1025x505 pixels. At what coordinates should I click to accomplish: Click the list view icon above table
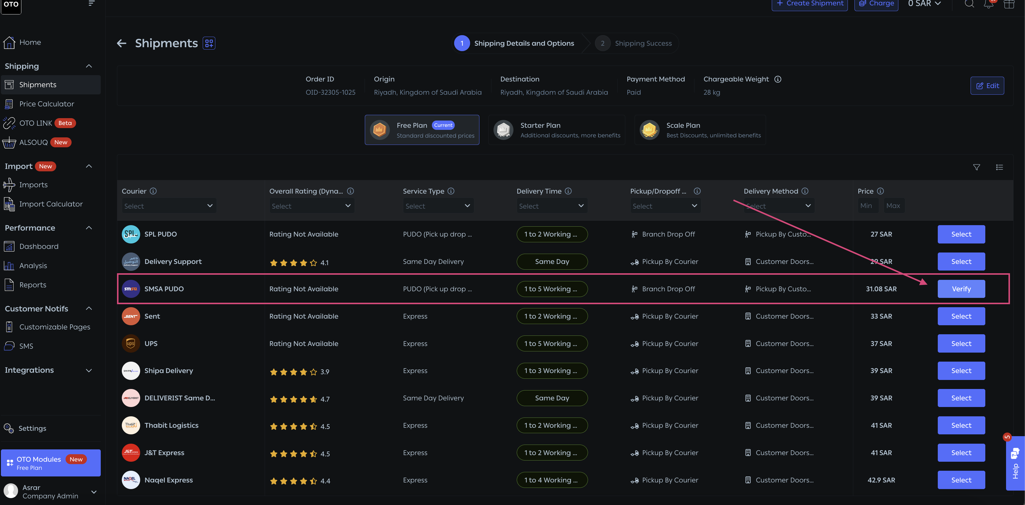[999, 167]
